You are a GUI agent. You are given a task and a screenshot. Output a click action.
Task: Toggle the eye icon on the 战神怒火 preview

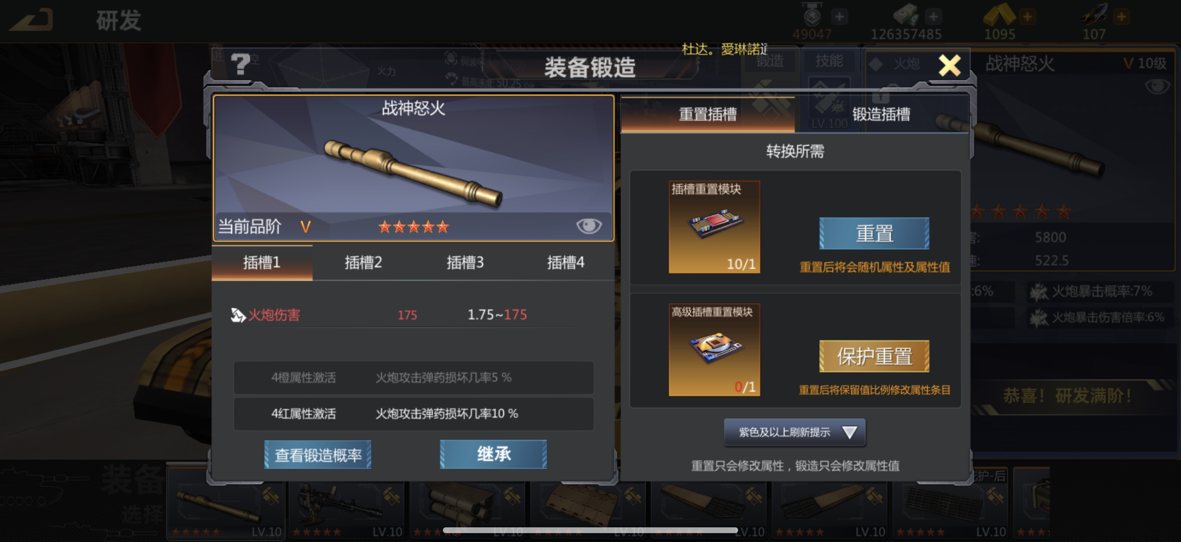tap(589, 225)
